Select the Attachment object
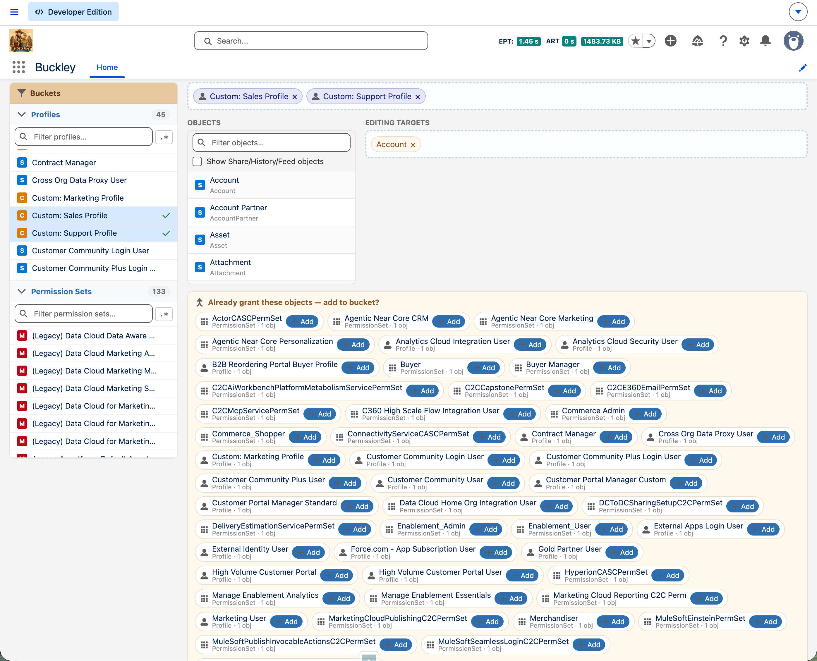 [x=271, y=267]
